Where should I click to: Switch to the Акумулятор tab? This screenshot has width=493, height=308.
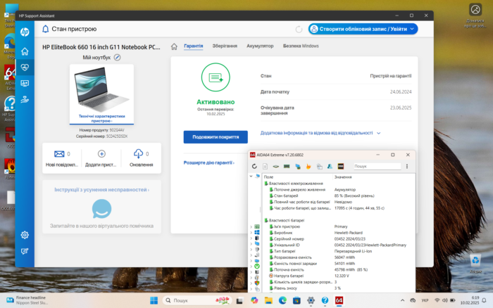pos(260,46)
